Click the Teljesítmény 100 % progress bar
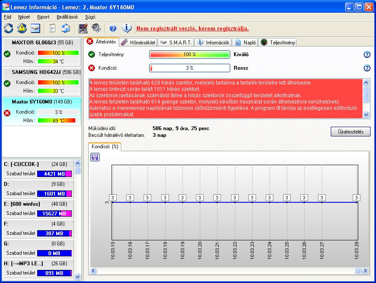The height and width of the screenshot is (283, 376). point(189,54)
